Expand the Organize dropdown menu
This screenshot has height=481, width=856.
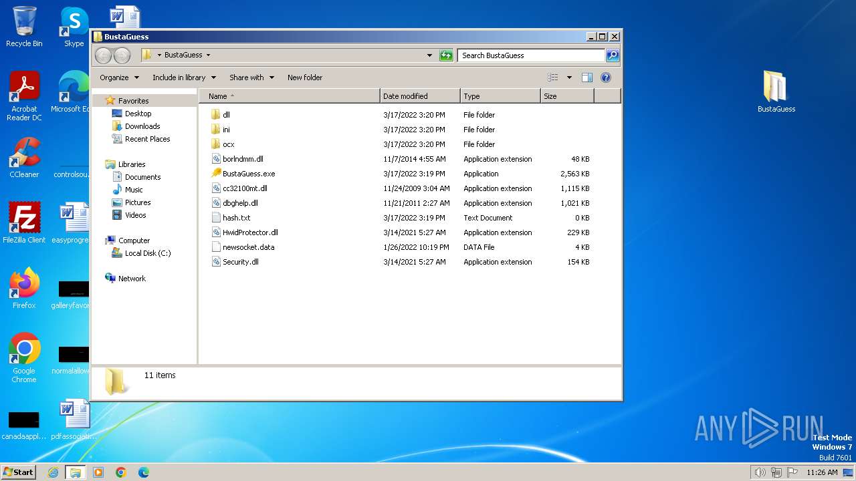click(x=119, y=77)
